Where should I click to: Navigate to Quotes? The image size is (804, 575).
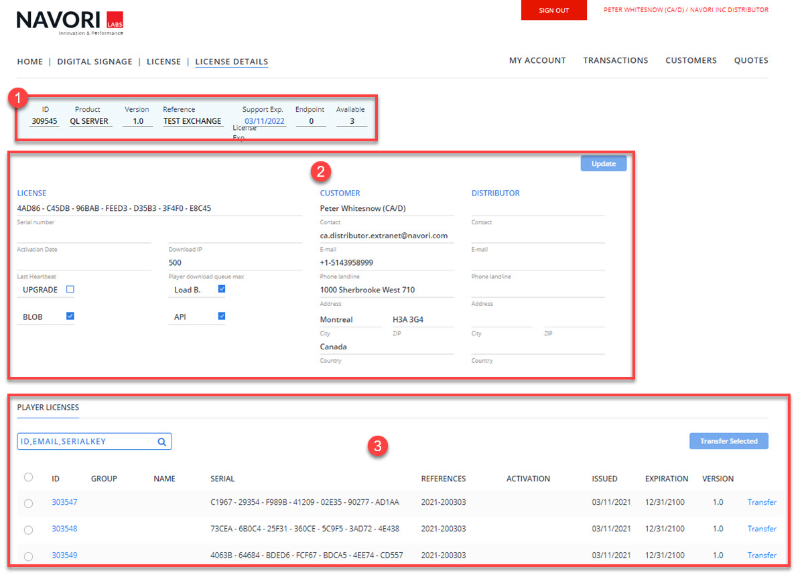coord(750,60)
